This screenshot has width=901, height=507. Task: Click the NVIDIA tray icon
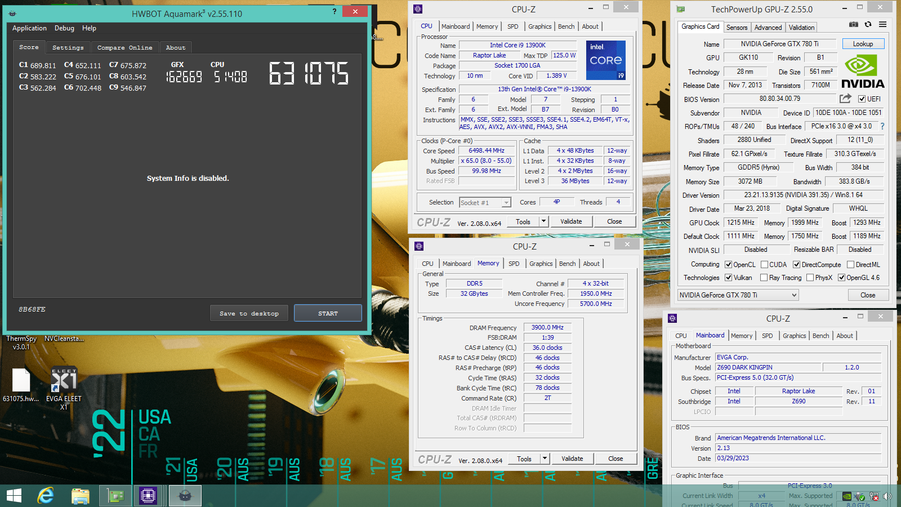(846, 496)
